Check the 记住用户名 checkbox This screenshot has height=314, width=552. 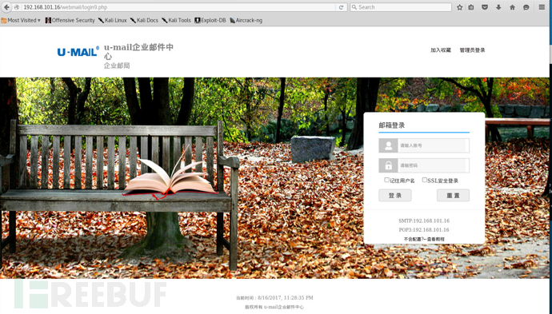click(x=386, y=180)
